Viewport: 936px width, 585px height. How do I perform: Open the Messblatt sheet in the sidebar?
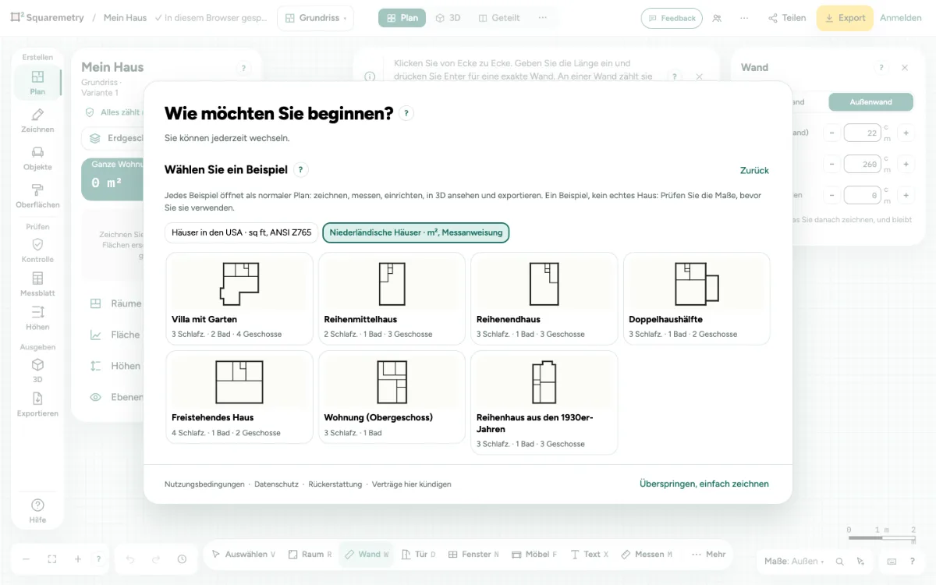pos(37,284)
